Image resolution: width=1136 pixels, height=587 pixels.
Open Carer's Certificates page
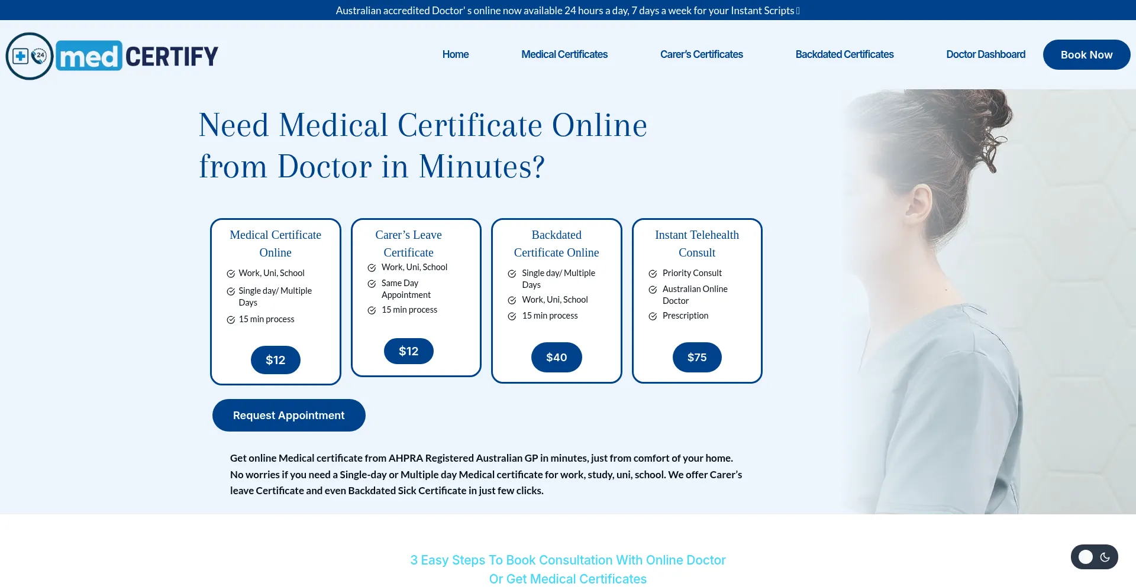(x=701, y=54)
